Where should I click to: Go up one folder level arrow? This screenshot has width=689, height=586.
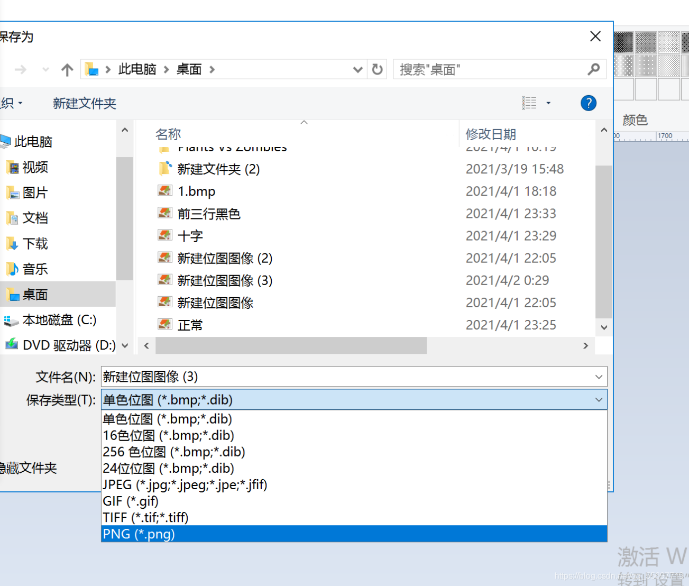coord(67,70)
